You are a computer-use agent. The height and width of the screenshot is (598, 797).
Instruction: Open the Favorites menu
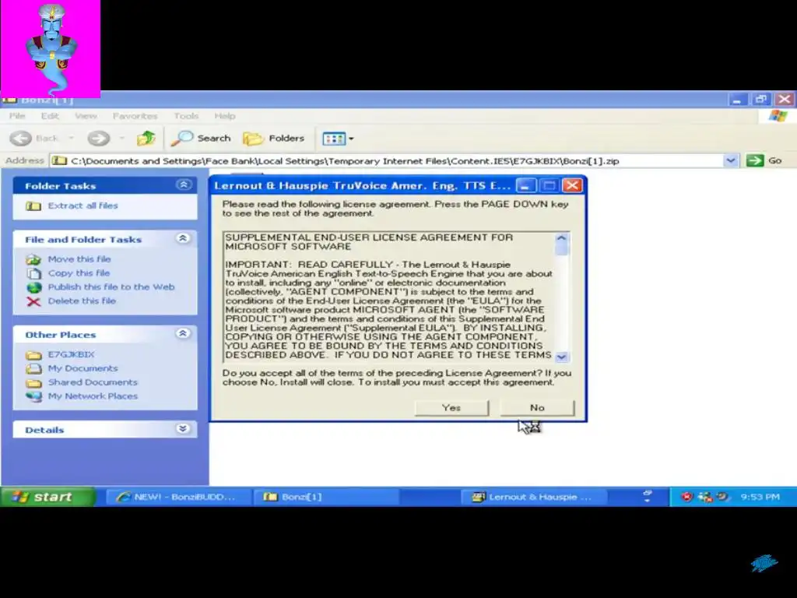coord(135,116)
